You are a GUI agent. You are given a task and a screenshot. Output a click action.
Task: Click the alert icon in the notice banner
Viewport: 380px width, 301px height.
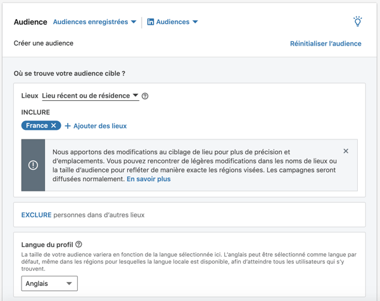[33, 165]
